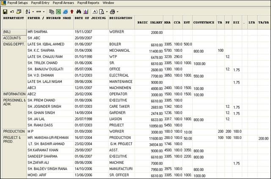The width and height of the screenshot is (271, 179).
Task: Click the Internet Explorer export icon
Action: (x=65, y=12)
